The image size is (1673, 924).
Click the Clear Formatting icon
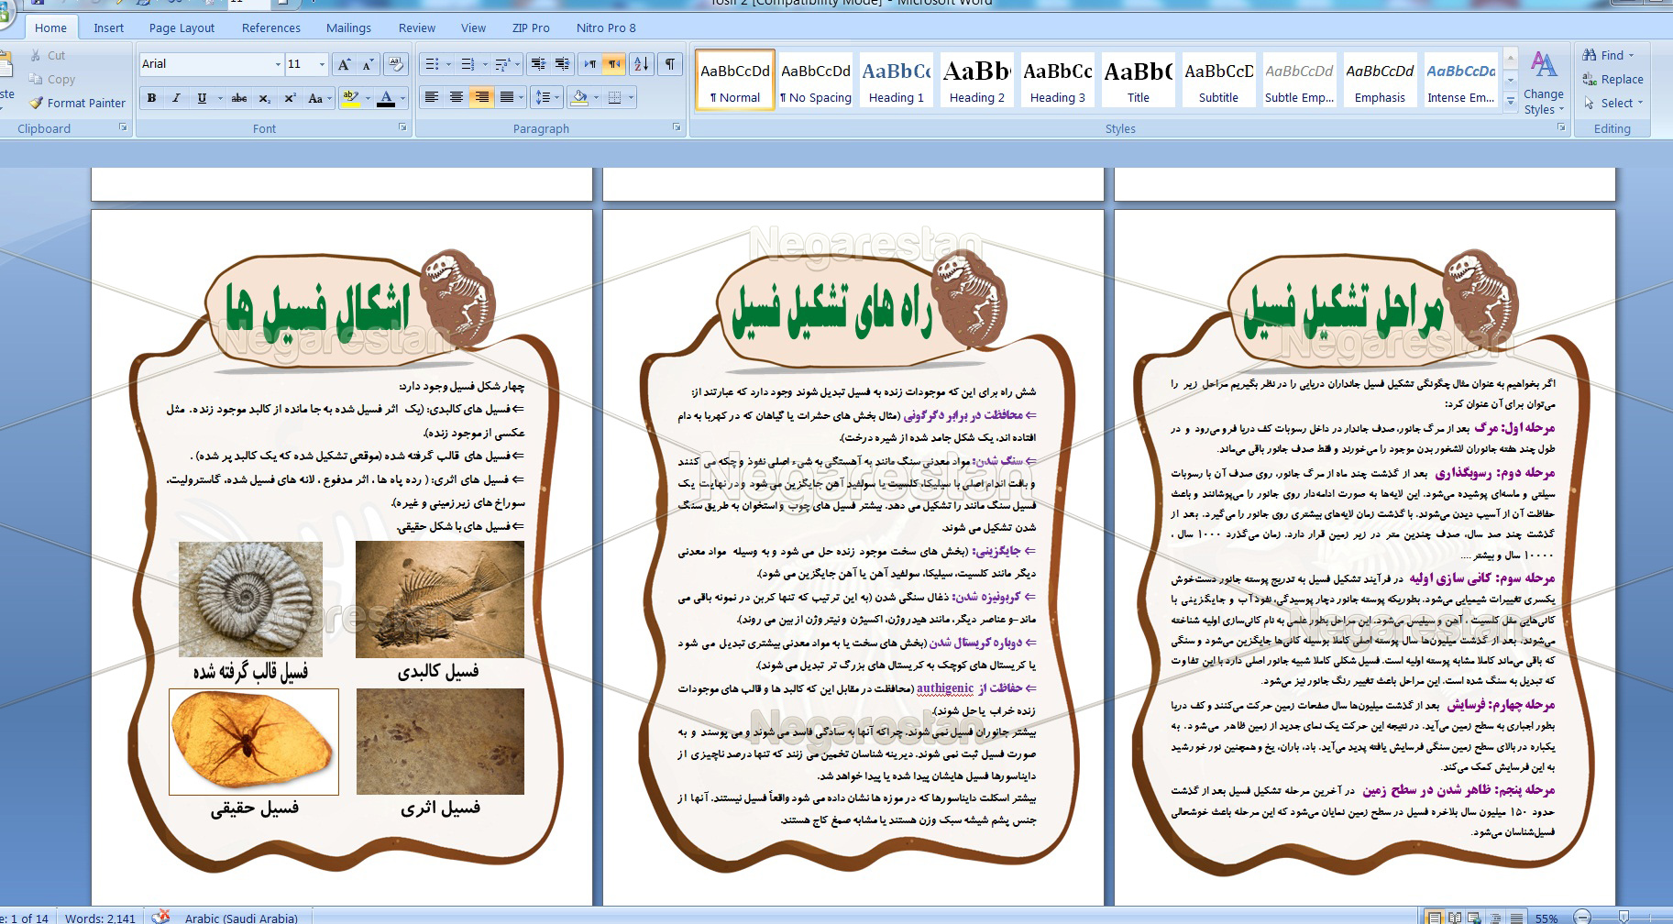click(396, 64)
